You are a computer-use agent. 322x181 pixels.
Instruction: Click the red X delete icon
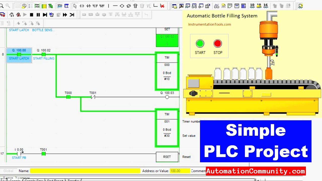(x=162, y=6)
